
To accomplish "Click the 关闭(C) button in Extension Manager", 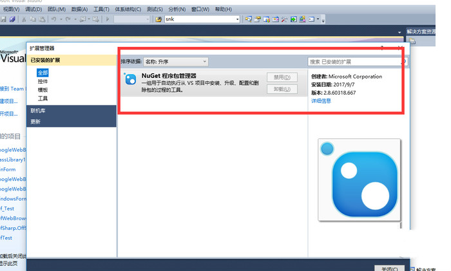I will click(x=389, y=268).
